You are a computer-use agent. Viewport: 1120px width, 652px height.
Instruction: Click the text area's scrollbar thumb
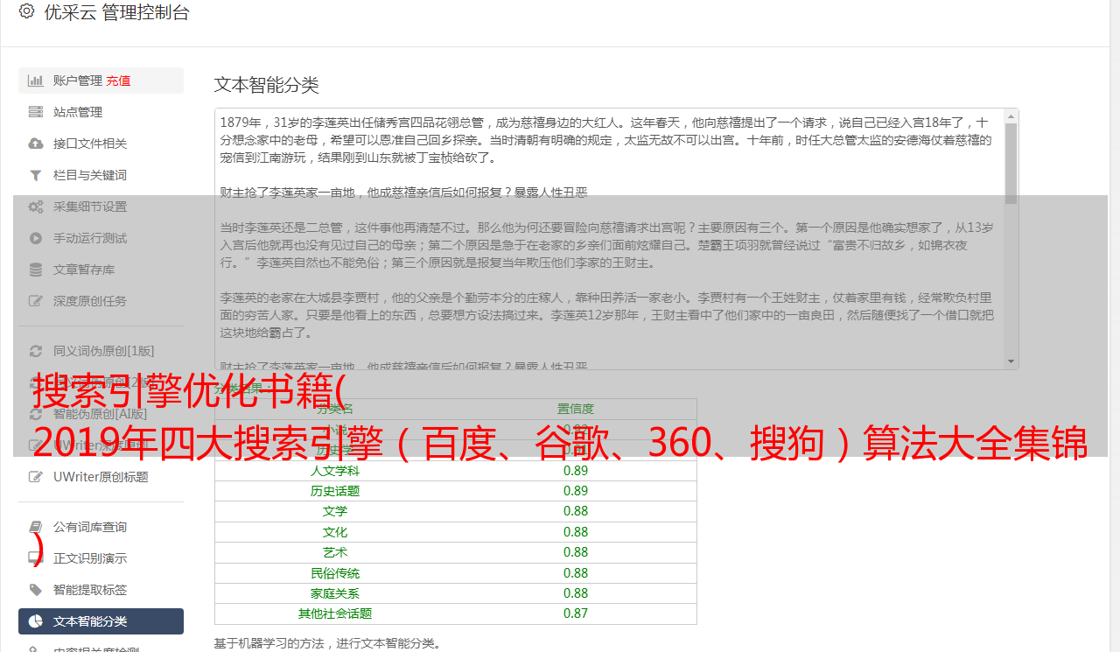tap(1011, 164)
